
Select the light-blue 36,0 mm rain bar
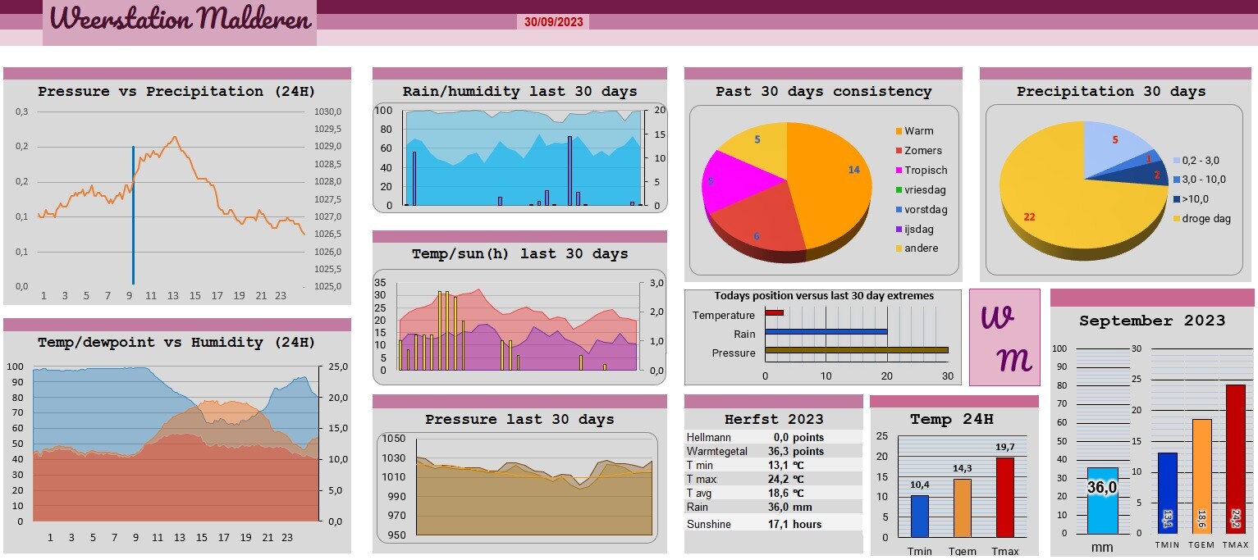click(1102, 500)
